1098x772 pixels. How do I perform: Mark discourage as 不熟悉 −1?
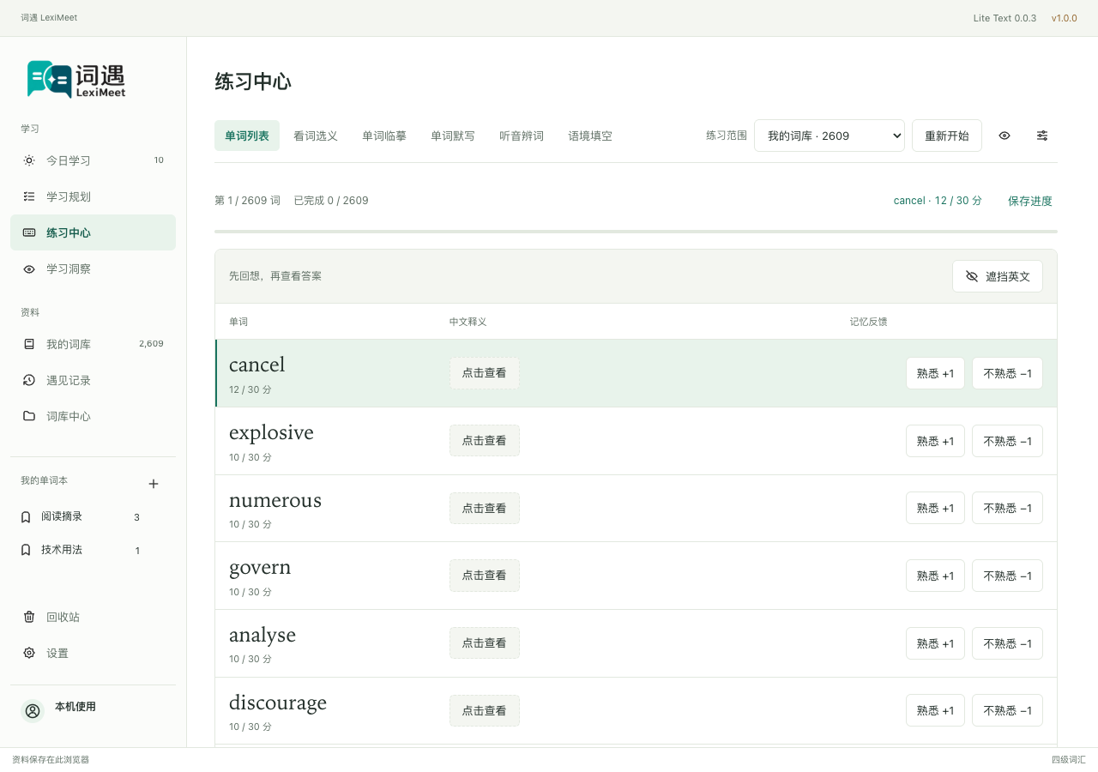[x=1007, y=710]
